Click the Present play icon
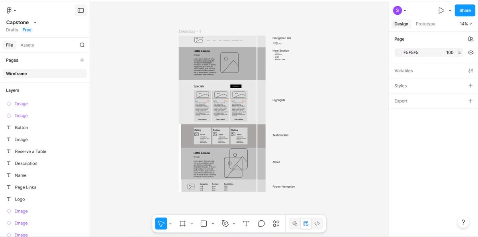Screen dimensions: 478x237 pyautogui.click(x=441, y=11)
